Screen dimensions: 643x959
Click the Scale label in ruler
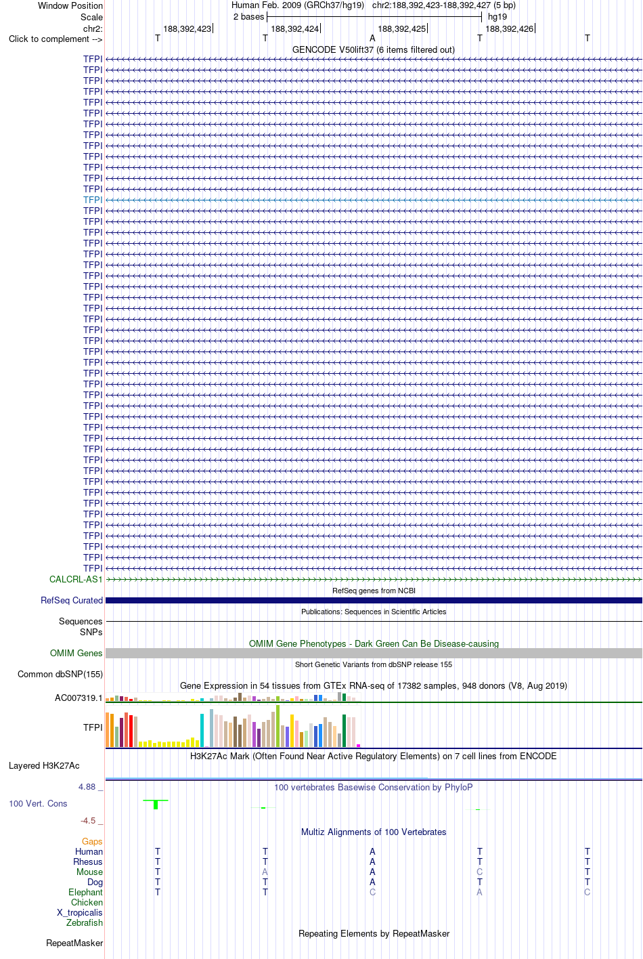91,17
